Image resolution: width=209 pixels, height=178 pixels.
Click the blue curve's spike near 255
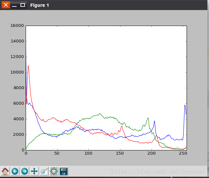point(185,105)
